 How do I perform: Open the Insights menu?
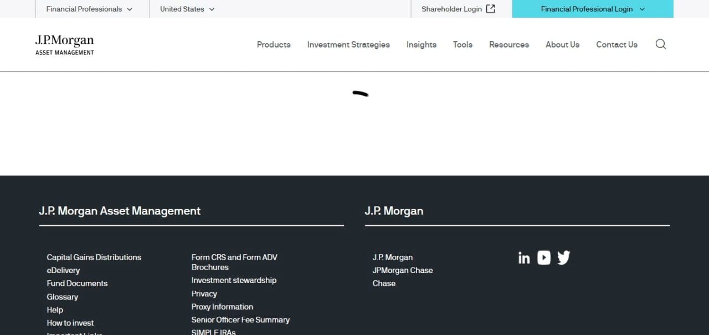pos(422,44)
